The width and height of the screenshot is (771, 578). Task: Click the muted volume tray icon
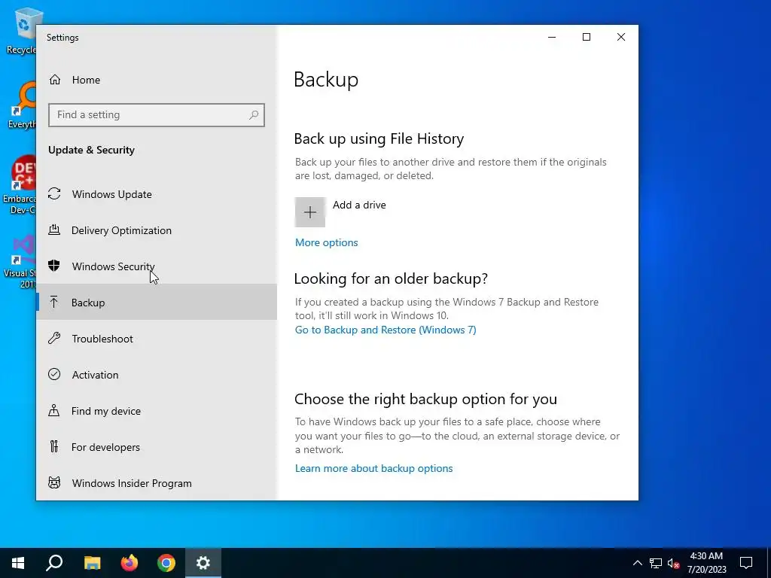click(674, 563)
